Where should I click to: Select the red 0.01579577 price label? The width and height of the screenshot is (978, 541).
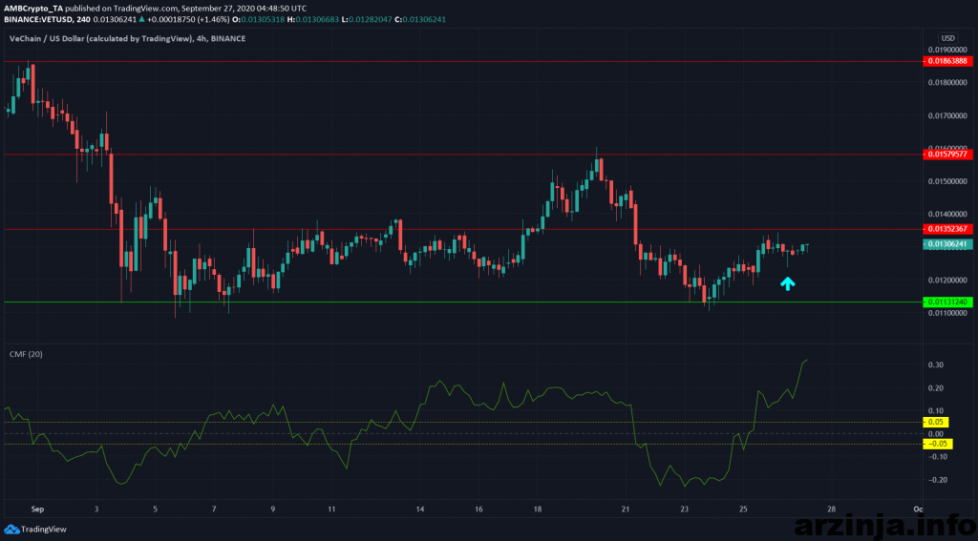point(946,154)
